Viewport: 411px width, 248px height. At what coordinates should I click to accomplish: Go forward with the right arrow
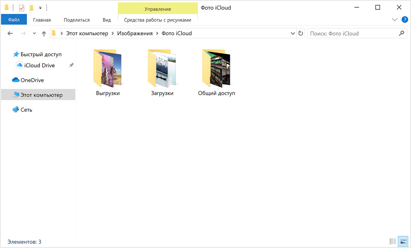[x=23, y=33]
